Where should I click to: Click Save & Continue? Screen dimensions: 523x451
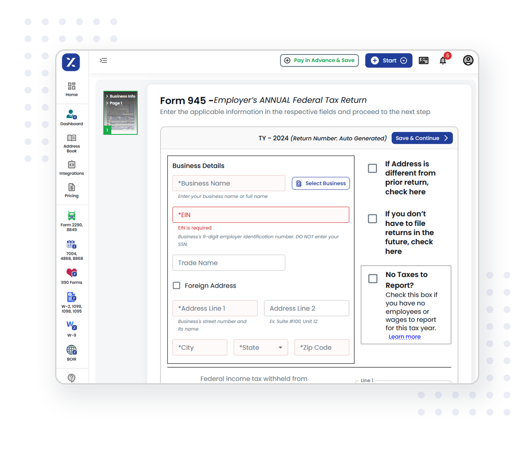422,138
